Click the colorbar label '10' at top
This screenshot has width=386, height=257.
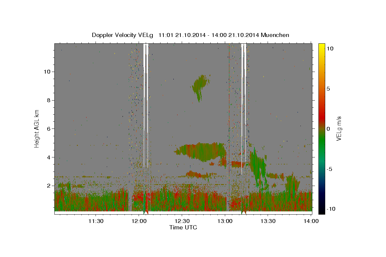click(330, 49)
